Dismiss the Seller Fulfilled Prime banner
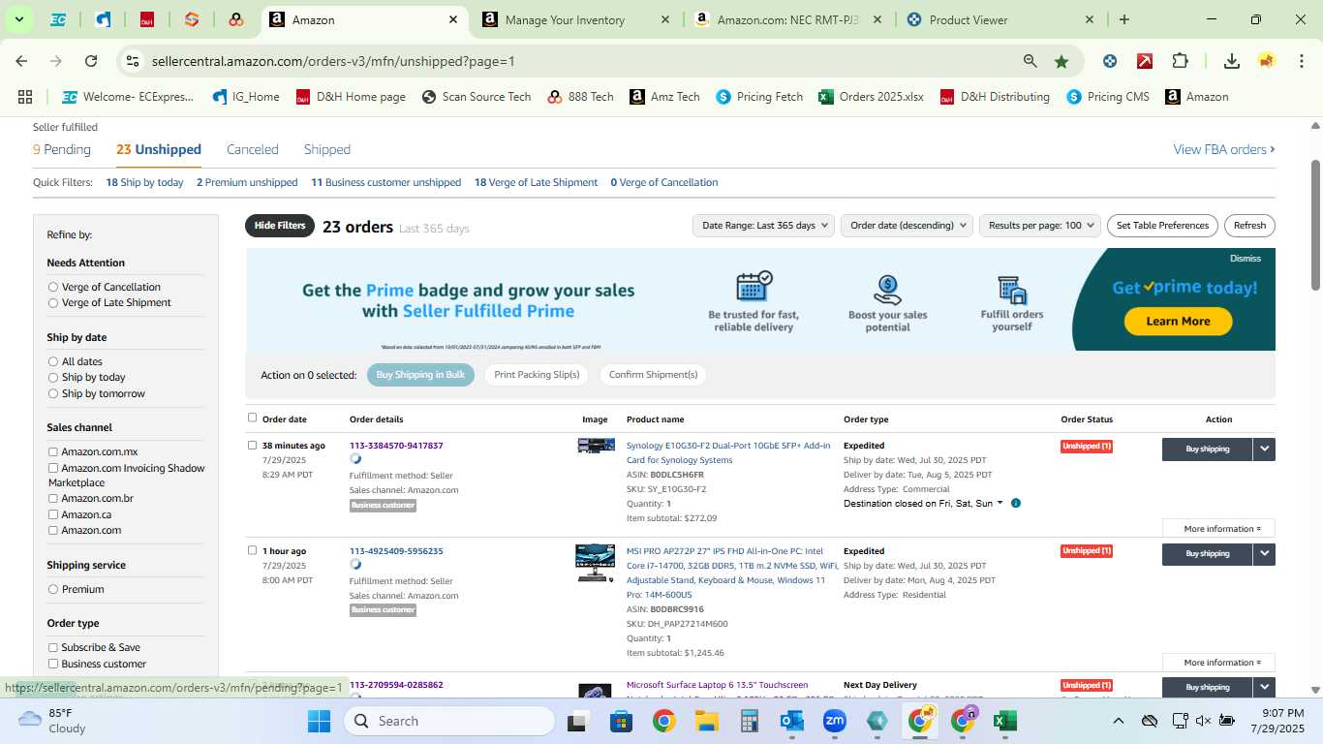Screen dimensions: 1323x744 tap(1246, 259)
